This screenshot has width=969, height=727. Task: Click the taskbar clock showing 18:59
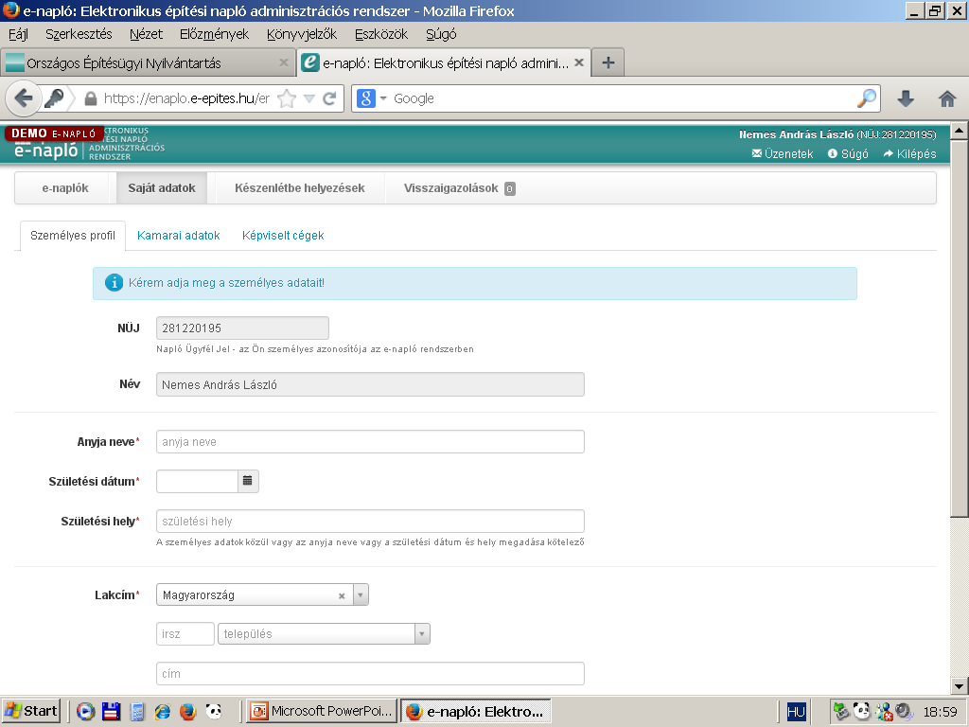click(x=940, y=712)
